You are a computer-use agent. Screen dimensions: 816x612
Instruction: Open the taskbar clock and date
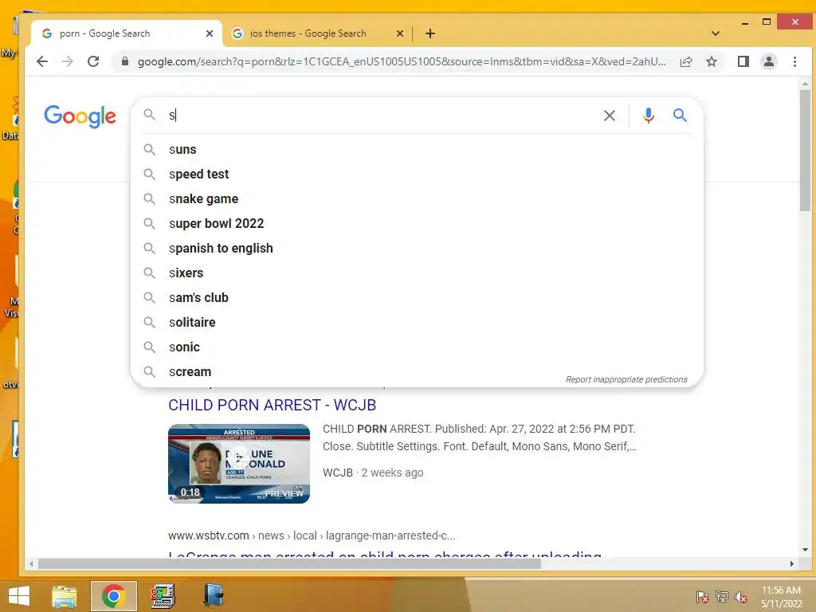click(x=781, y=597)
